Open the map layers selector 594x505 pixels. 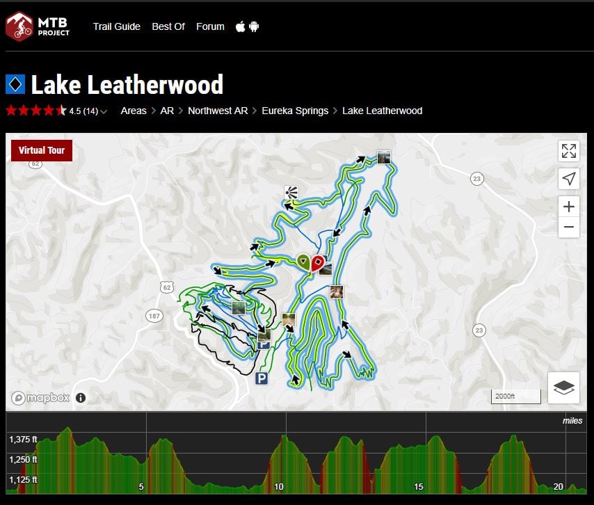pos(563,387)
